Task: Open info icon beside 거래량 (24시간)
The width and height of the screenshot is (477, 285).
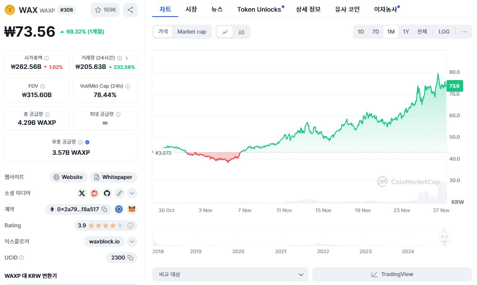Action: tap(120, 58)
